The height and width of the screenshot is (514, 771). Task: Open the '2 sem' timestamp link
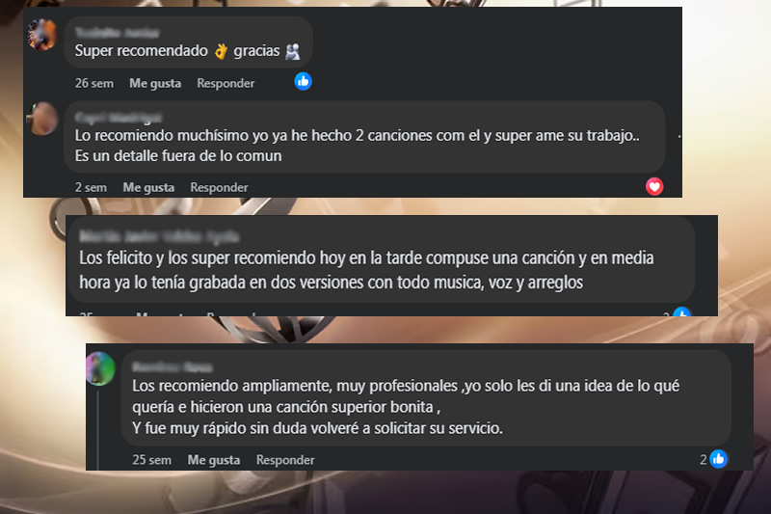tap(91, 188)
